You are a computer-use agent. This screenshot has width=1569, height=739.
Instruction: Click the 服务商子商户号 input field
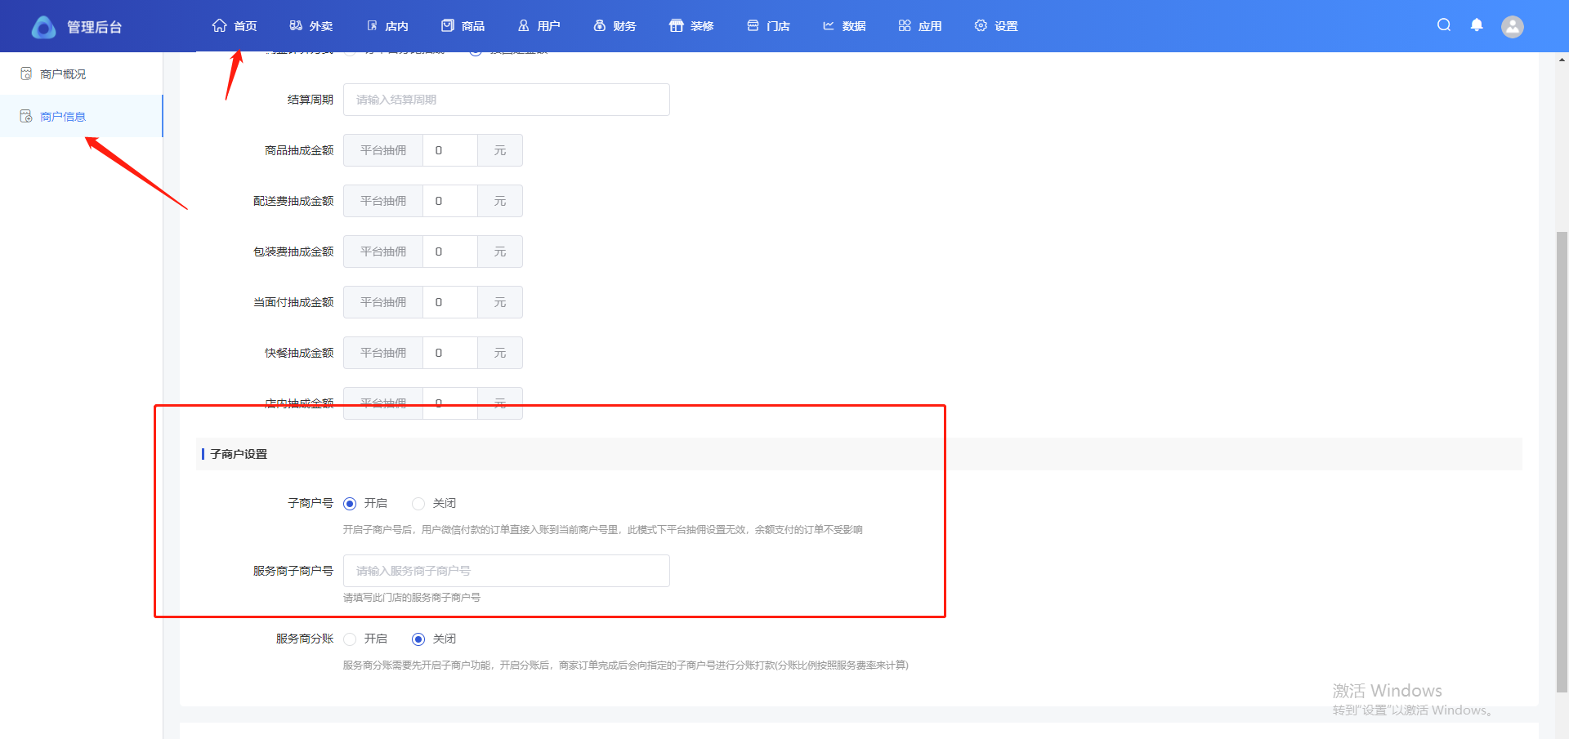[x=506, y=571]
